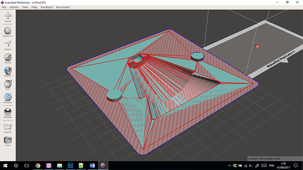
Task: Click the battery status tray icon
Action: pos(240,166)
